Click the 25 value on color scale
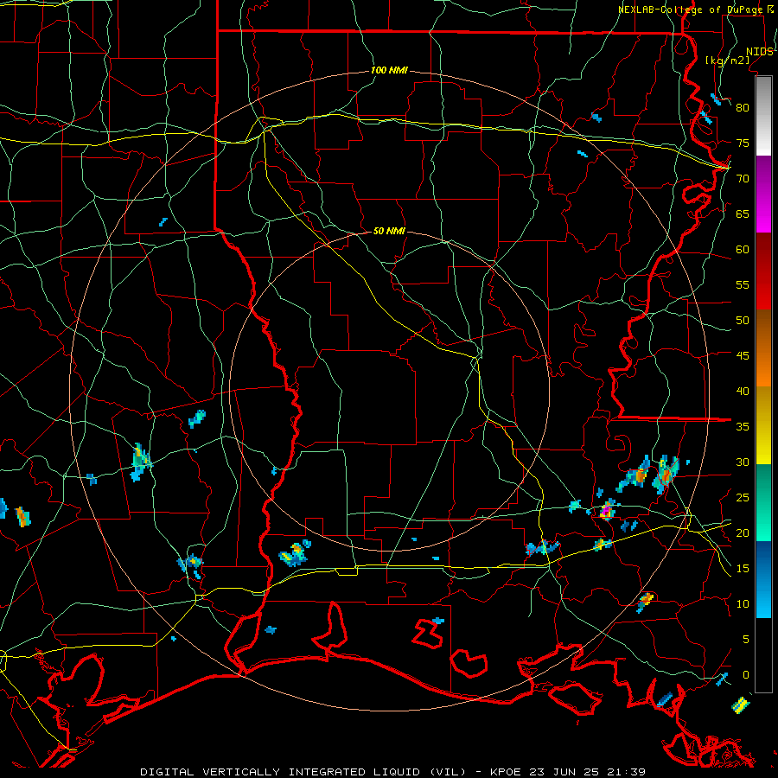 [743, 498]
